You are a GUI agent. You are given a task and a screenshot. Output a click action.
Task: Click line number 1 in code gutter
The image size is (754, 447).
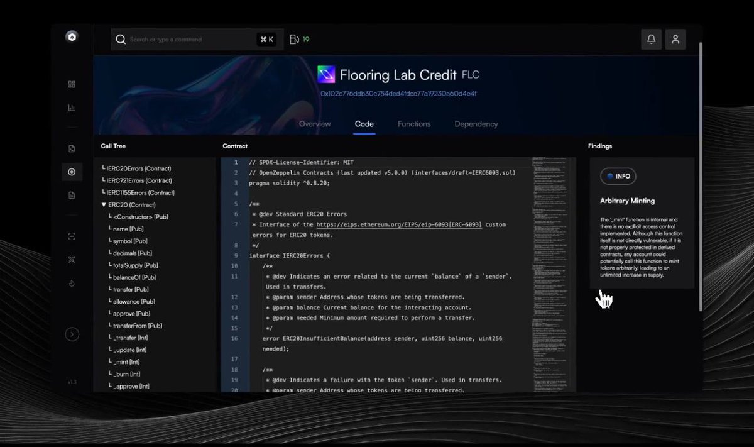click(x=236, y=162)
